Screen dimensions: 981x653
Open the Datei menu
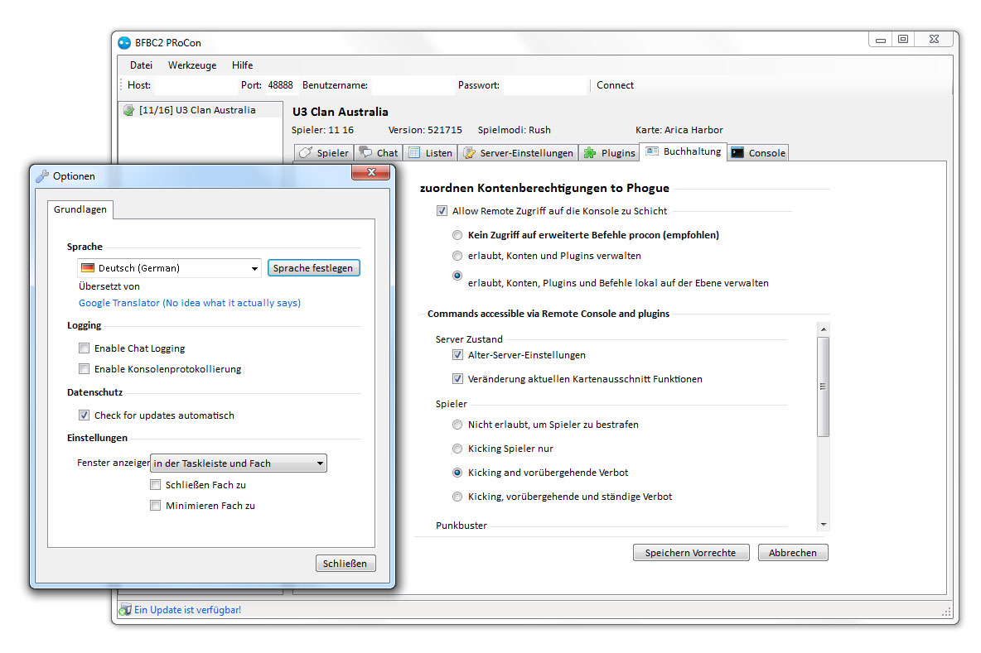tap(141, 65)
